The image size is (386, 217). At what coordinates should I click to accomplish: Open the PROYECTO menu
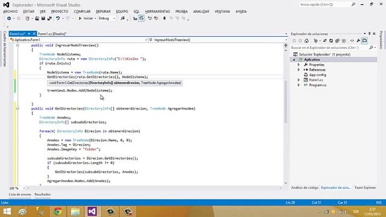[x=60, y=11]
